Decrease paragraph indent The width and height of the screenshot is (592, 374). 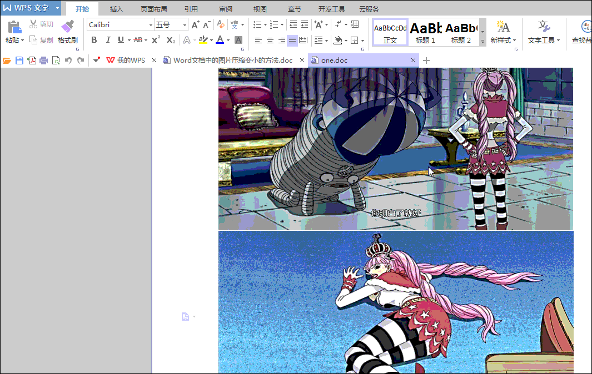[x=293, y=25]
